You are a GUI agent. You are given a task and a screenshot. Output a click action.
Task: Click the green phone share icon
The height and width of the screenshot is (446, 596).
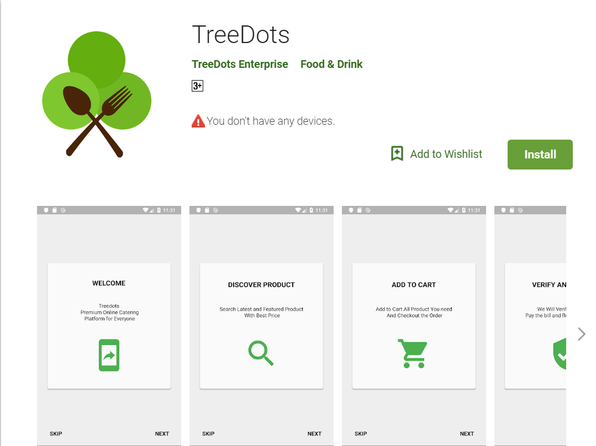(x=109, y=355)
